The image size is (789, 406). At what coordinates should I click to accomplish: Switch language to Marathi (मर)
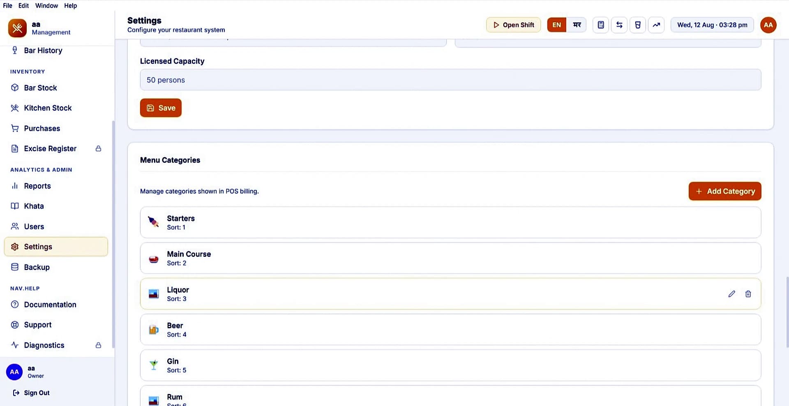(577, 25)
